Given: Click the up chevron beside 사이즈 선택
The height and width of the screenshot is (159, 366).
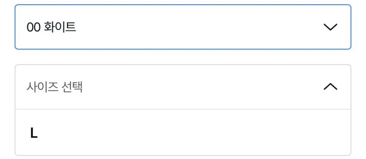Looking at the screenshot, I should click(x=330, y=87).
